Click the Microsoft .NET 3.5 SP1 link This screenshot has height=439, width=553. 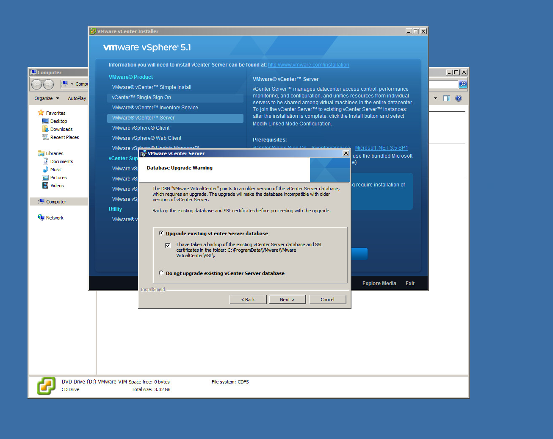click(x=381, y=148)
